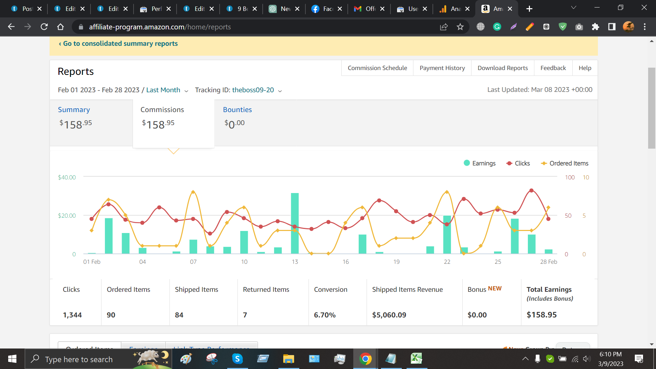Click the share page icon in address bar

coord(444,27)
